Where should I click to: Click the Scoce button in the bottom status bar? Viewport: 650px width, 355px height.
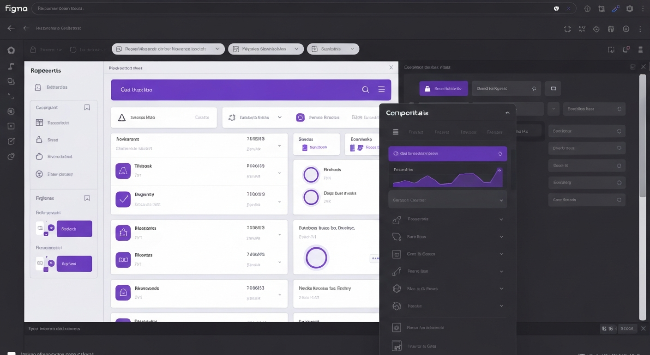[x=627, y=328]
